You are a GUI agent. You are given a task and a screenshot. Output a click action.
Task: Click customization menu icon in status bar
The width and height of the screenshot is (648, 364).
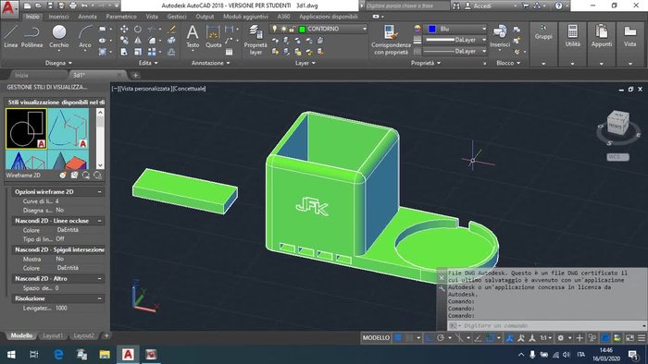[642, 338]
